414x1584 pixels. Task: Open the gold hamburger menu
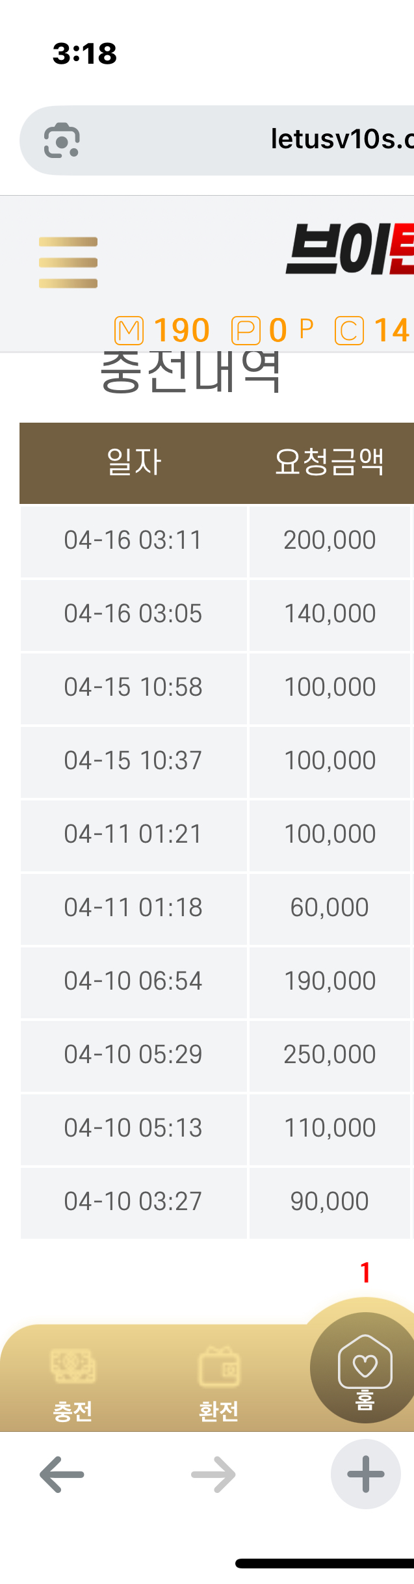(x=68, y=262)
